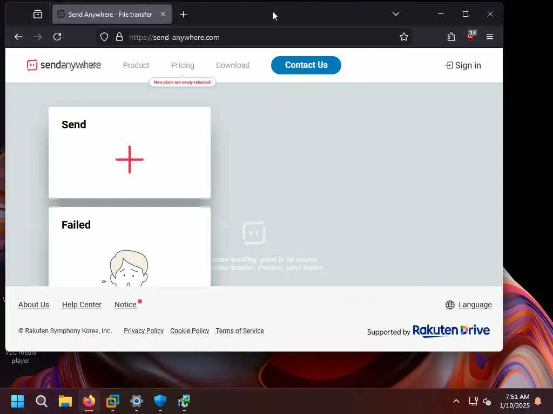Screen dimensions: 553x414
Task: Open Windows Security shield in taskbar
Action: point(160,401)
